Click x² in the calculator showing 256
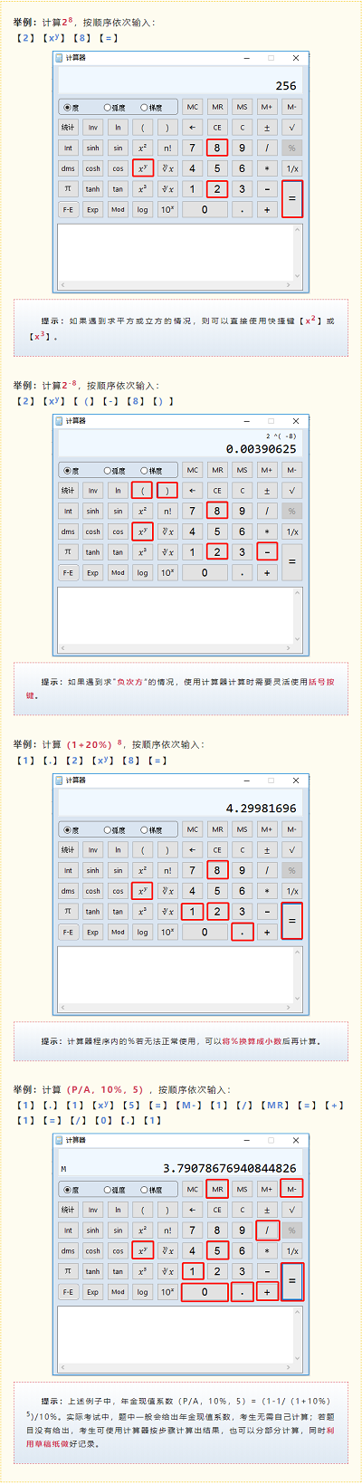 (x=142, y=148)
